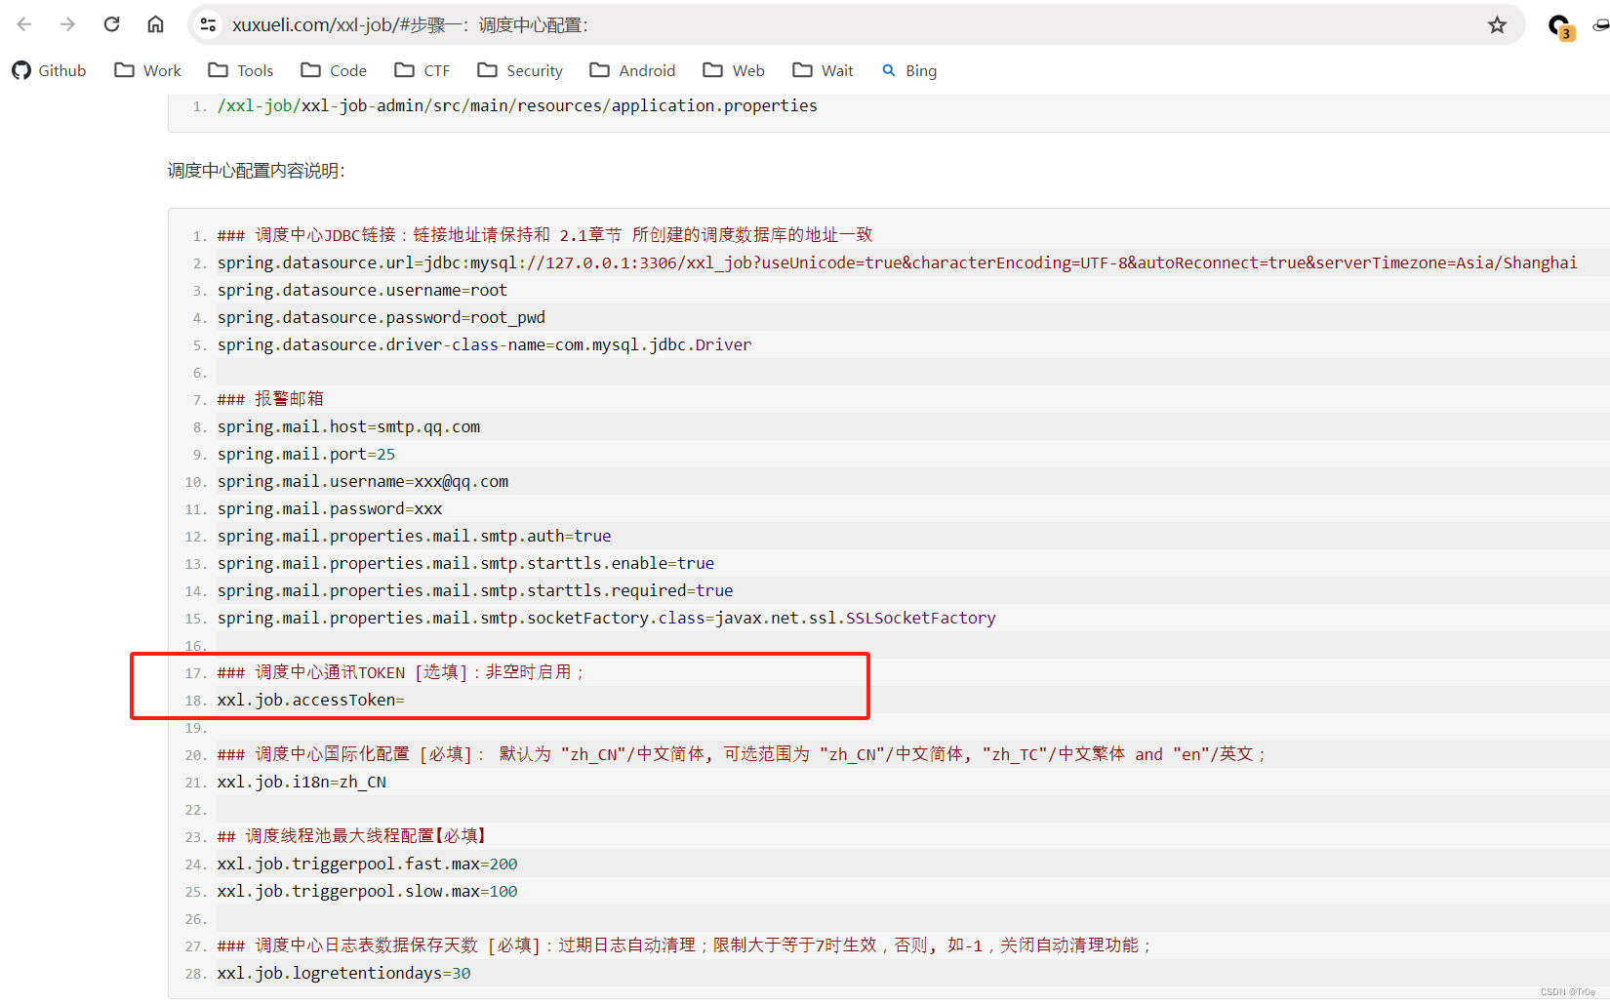Click the 调度中心配置内容说明 heading text
Screen dimensions: 1610x1005
point(257,171)
